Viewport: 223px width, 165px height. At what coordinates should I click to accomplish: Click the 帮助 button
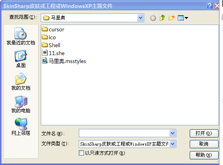[x=204, y=155]
